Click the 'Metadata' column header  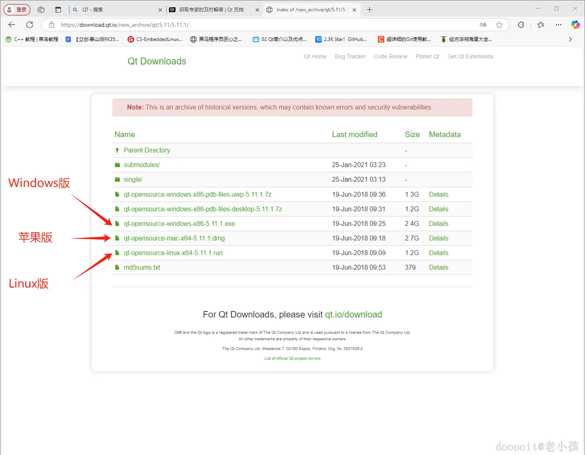pyautogui.click(x=445, y=135)
